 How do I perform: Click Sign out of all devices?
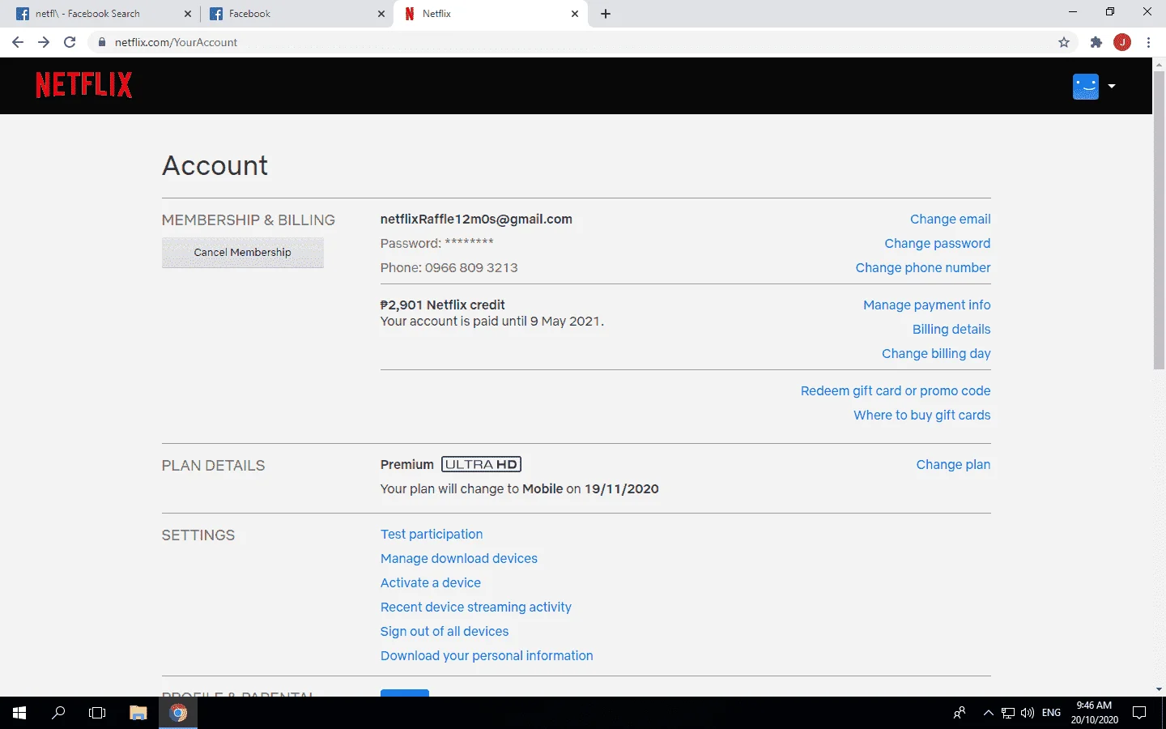pyautogui.click(x=445, y=631)
